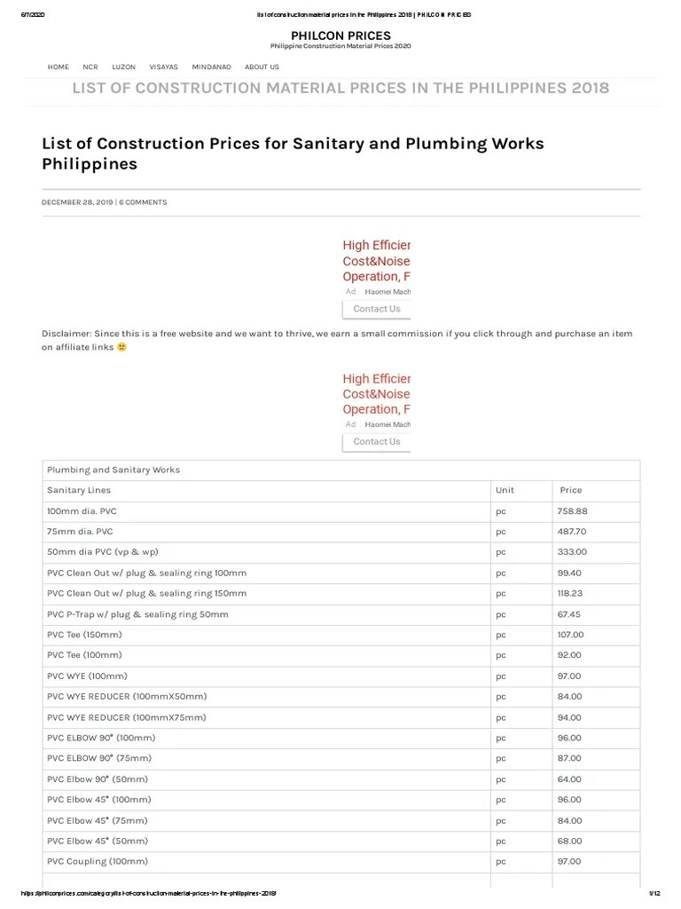Open the HOME navigation item
Screen dimensions: 681x909
tap(58, 66)
